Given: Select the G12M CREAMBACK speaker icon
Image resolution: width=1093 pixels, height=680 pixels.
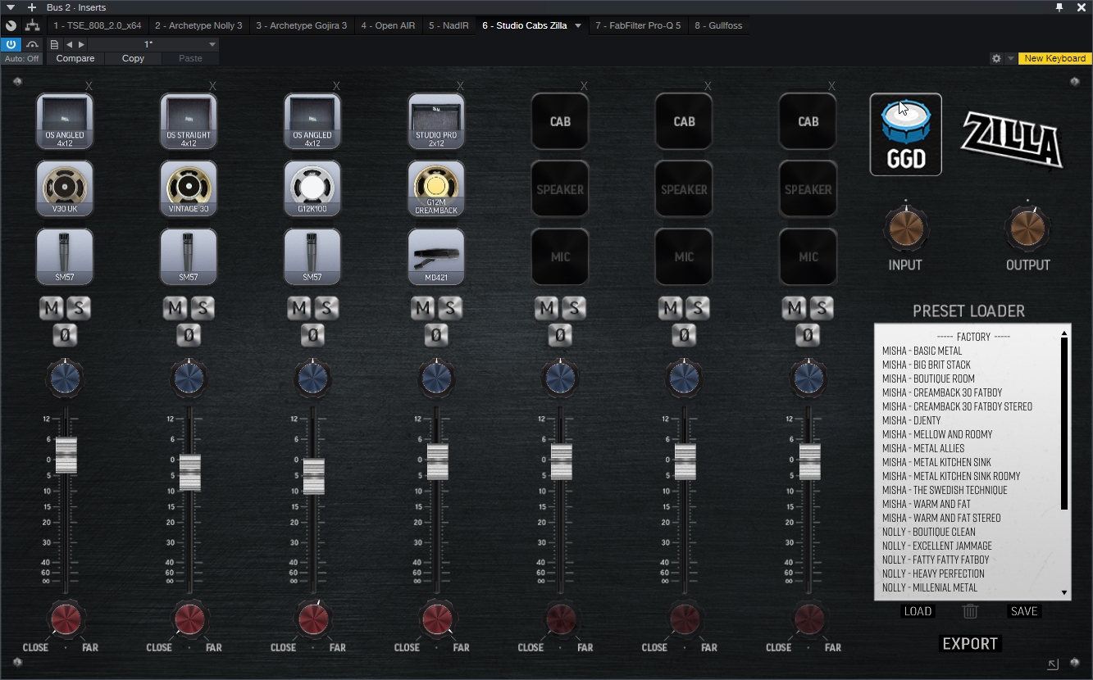Looking at the screenshot, I should pos(436,188).
